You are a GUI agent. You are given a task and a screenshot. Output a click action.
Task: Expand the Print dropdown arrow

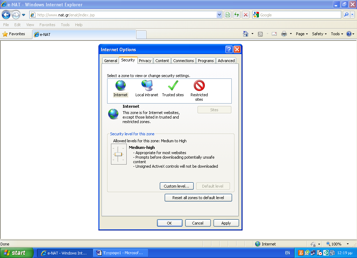point(291,34)
